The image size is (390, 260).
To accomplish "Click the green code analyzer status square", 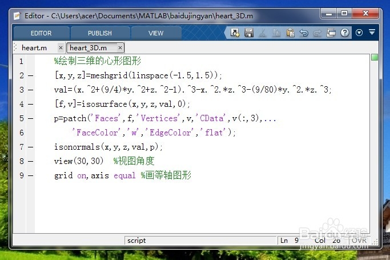I will point(375,57).
